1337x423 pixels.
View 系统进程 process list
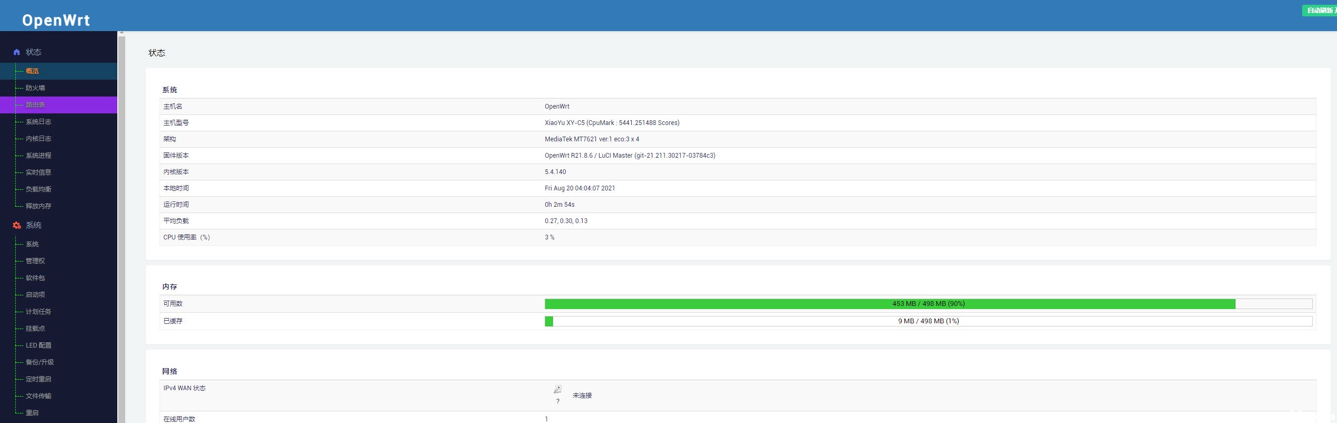(x=39, y=156)
